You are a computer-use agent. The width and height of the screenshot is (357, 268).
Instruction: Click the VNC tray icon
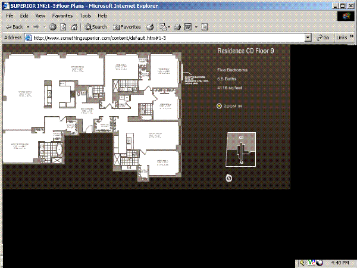[312, 263]
